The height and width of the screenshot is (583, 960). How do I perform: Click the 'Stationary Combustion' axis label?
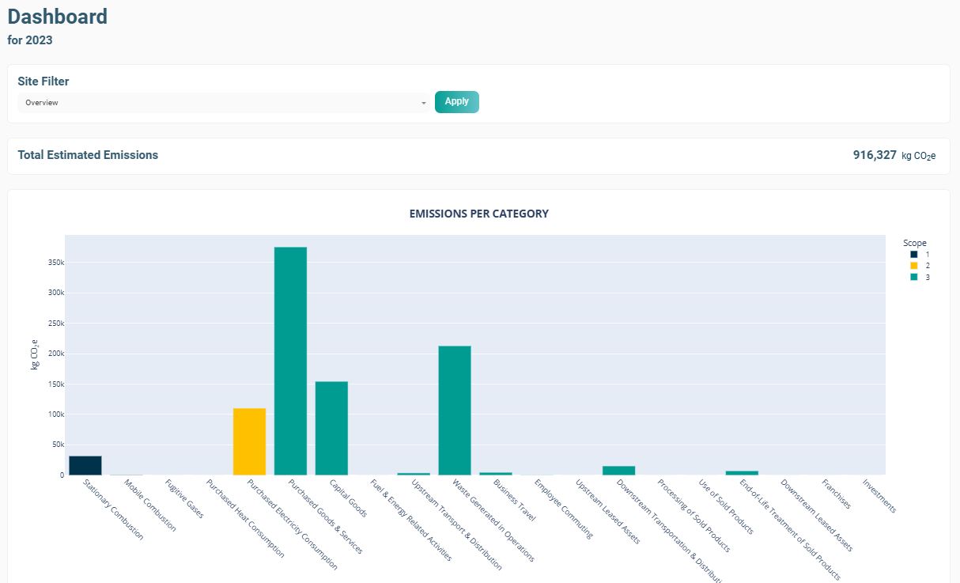(x=113, y=509)
